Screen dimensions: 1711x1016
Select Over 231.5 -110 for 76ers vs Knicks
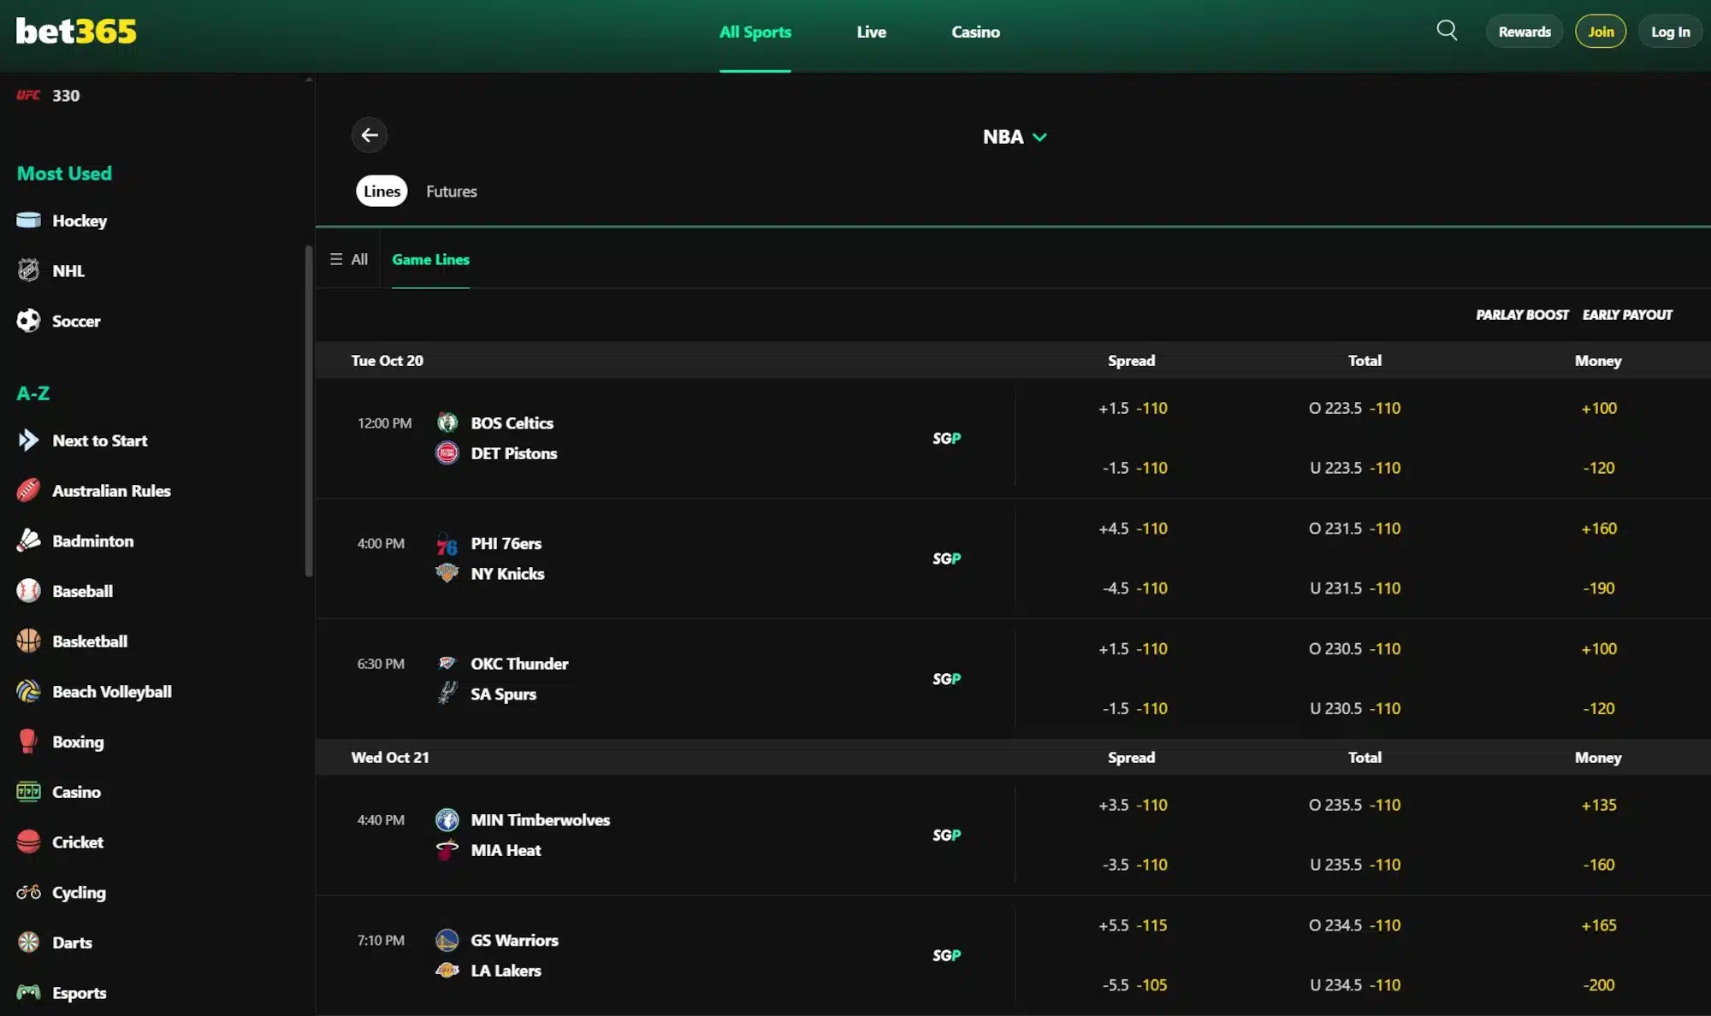pos(1354,529)
